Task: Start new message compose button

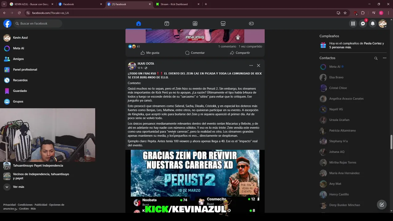Action: pyautogui.click(x=382, y=205)
